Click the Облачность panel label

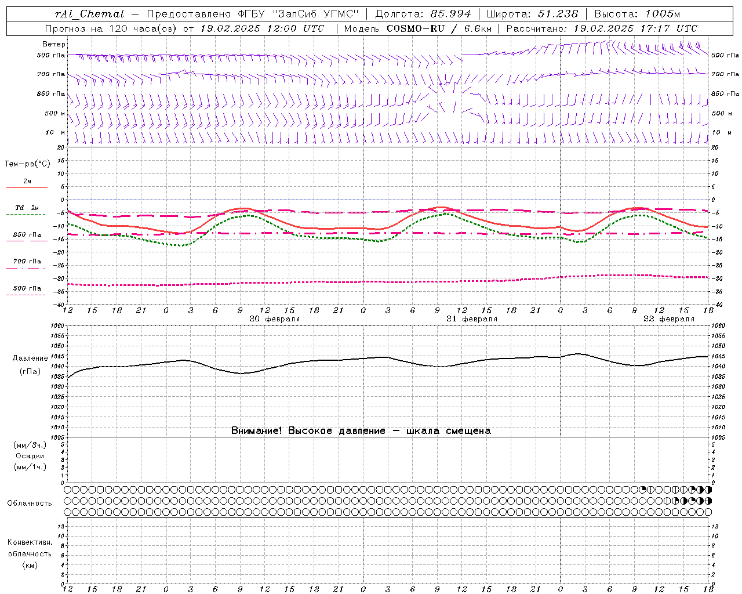tap(30, 503)
